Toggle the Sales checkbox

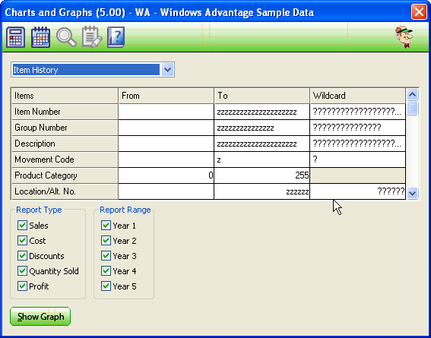22,225
